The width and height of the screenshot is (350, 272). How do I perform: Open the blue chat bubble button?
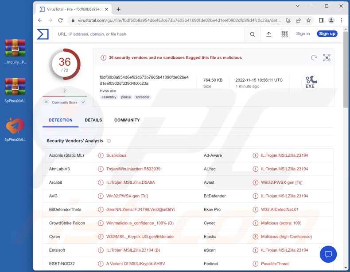click(x=328, y=254)
